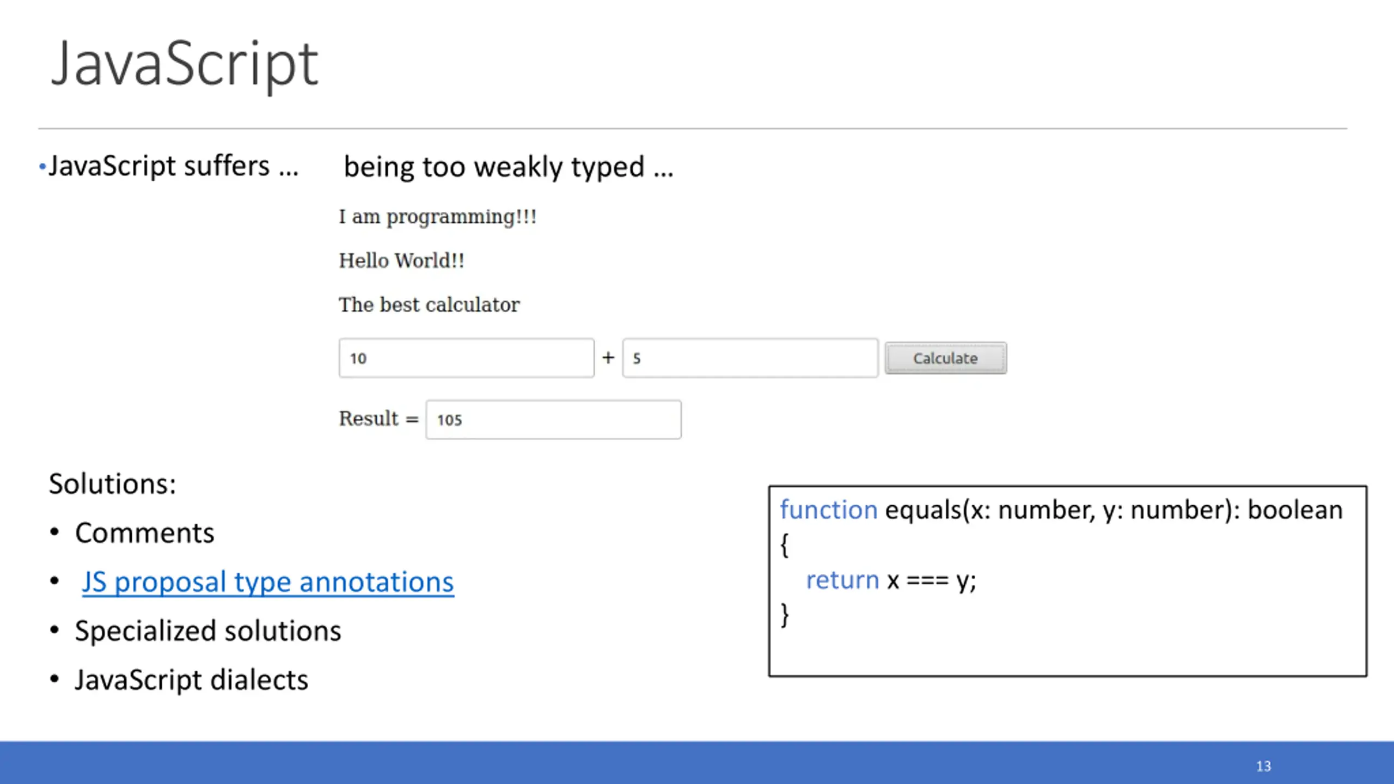Viewport: 1394px width, 784px height.
Task: Select the 'Specialized solutions' bullet text
Action: pyautogui.click(x=208, y=630)
